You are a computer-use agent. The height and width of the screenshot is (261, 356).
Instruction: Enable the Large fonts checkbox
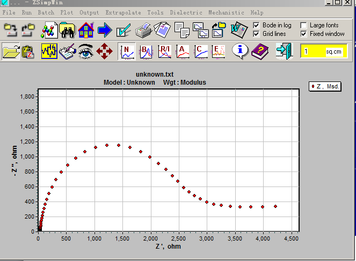coord(303,25)
